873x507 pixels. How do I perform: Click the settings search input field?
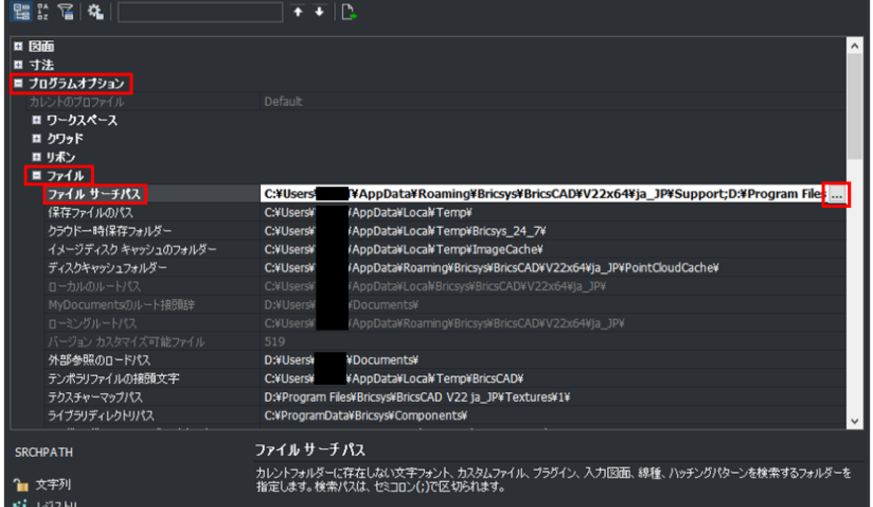(x=200, y=12)
